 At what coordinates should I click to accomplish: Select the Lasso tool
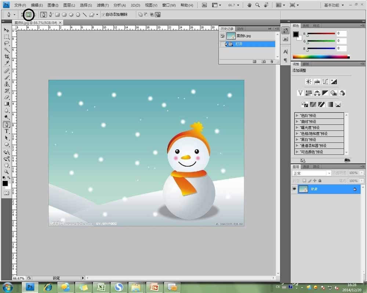click(7, 43)
